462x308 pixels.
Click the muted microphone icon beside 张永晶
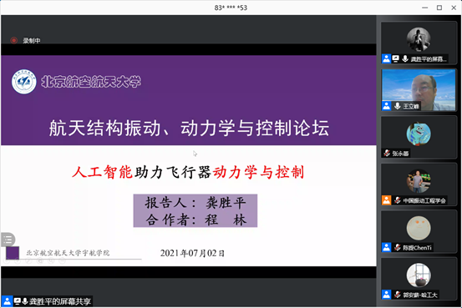click(387, 153)
